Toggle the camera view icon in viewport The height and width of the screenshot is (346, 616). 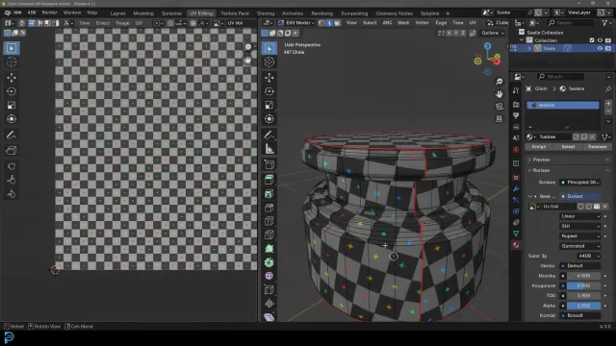(x=499, y=107)
